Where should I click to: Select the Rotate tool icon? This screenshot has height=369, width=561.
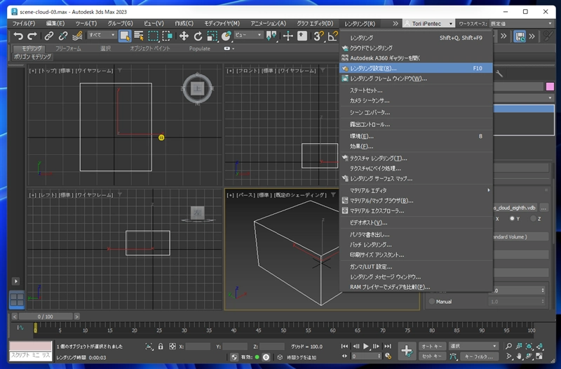(x=198, y=36)
